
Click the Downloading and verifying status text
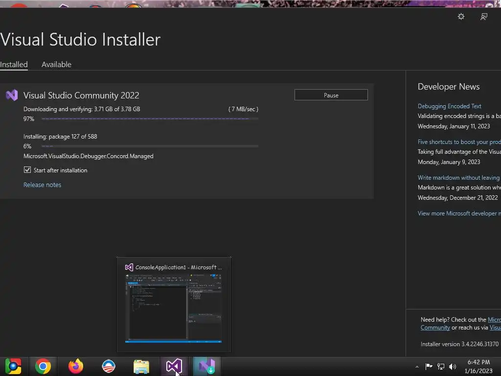point(82,109)
